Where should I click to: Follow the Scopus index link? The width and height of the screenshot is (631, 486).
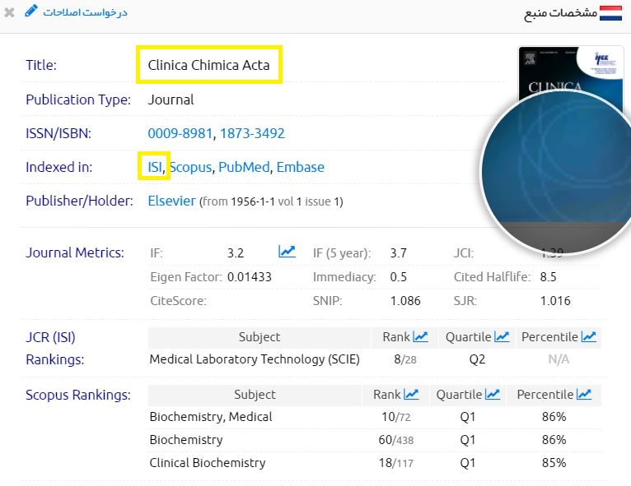(x=190, y=167)
